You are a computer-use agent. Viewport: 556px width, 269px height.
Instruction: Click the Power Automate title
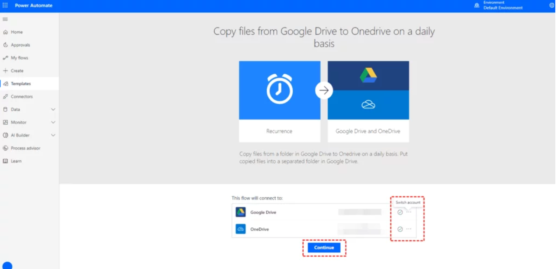(x=34, y=6)
